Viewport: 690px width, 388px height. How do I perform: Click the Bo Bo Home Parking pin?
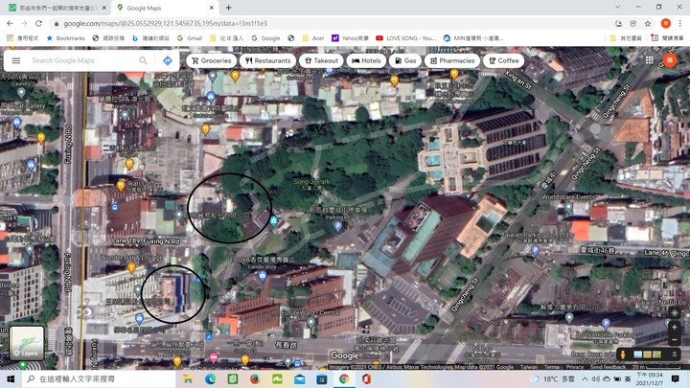coord(606,324)
